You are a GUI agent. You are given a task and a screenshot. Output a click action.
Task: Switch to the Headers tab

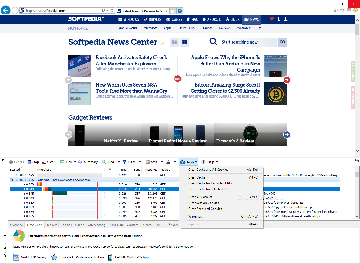tap(51, 225)
